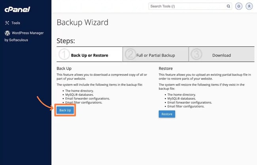
Task: Click the step 1 number circle
Action: 64,55
